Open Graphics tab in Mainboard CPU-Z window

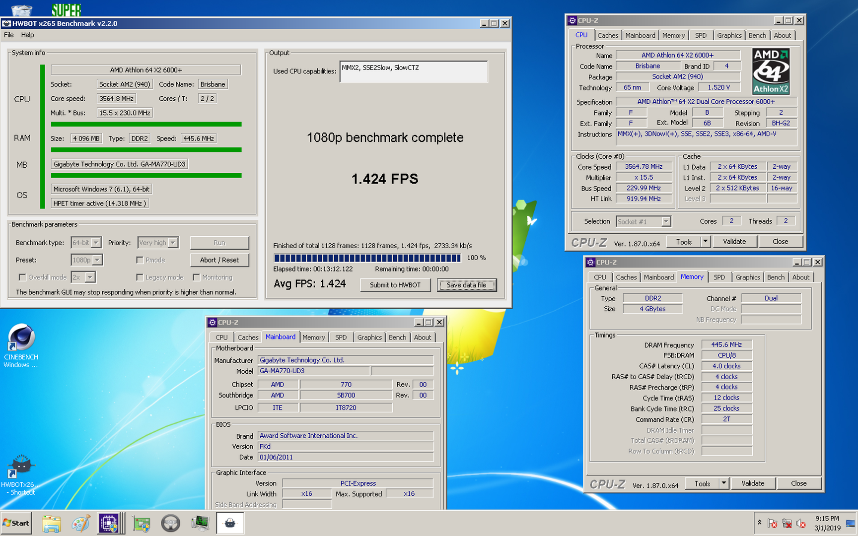point(369,337)
